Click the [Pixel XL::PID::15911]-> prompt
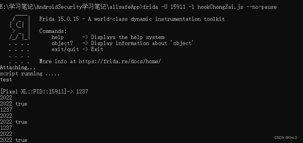The image size is (303, 143). (36, 92)
